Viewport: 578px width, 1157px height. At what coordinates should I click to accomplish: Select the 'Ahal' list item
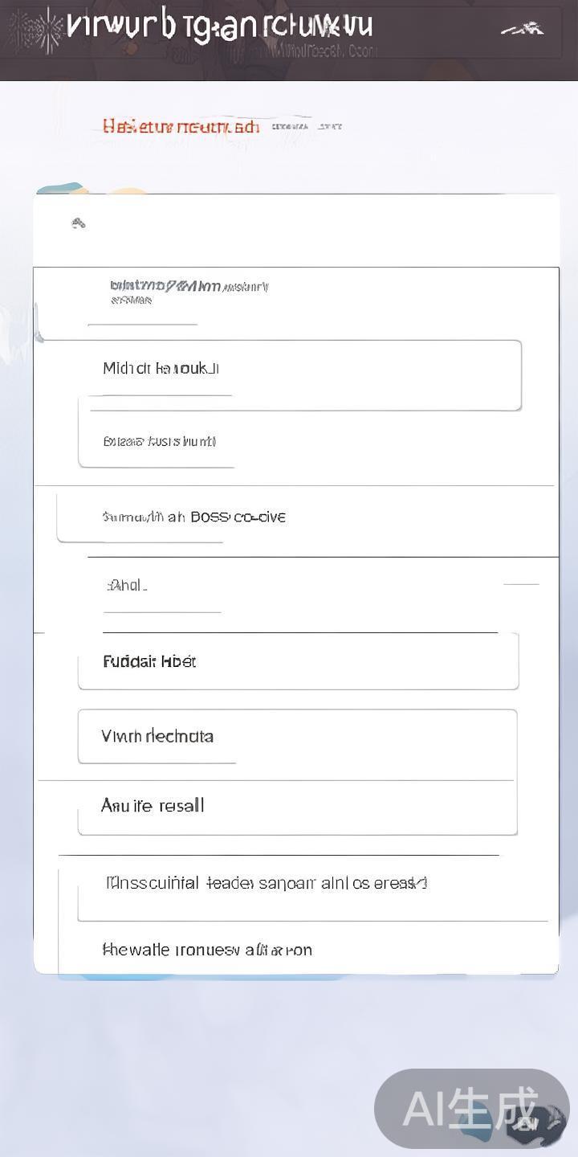[x=128, y=586]
